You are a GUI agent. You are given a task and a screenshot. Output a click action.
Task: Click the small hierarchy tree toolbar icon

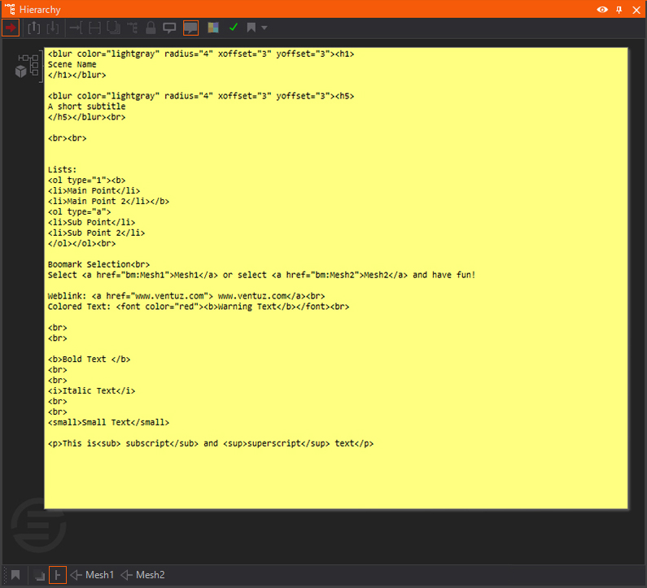coord(132,28)
